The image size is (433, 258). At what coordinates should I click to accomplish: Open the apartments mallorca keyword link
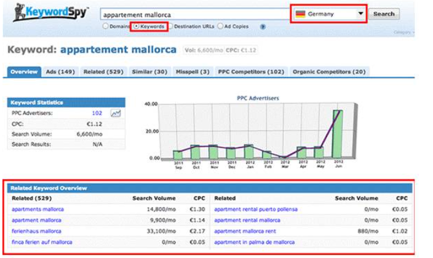pyautogui.click(x=38, y=209)
